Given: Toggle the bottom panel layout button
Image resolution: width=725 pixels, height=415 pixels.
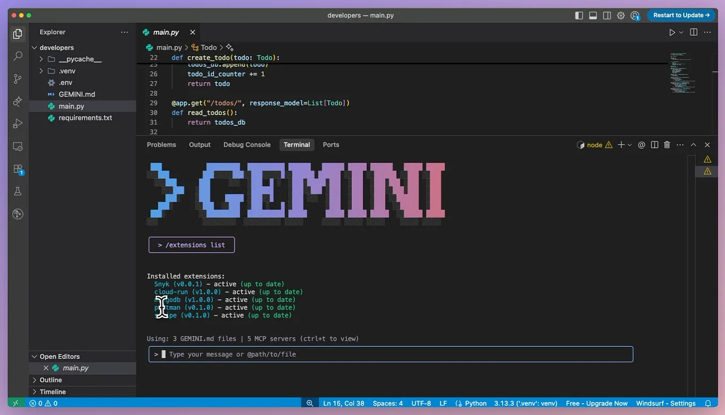Looking at the screenshot, I should (x=593, y=15).
